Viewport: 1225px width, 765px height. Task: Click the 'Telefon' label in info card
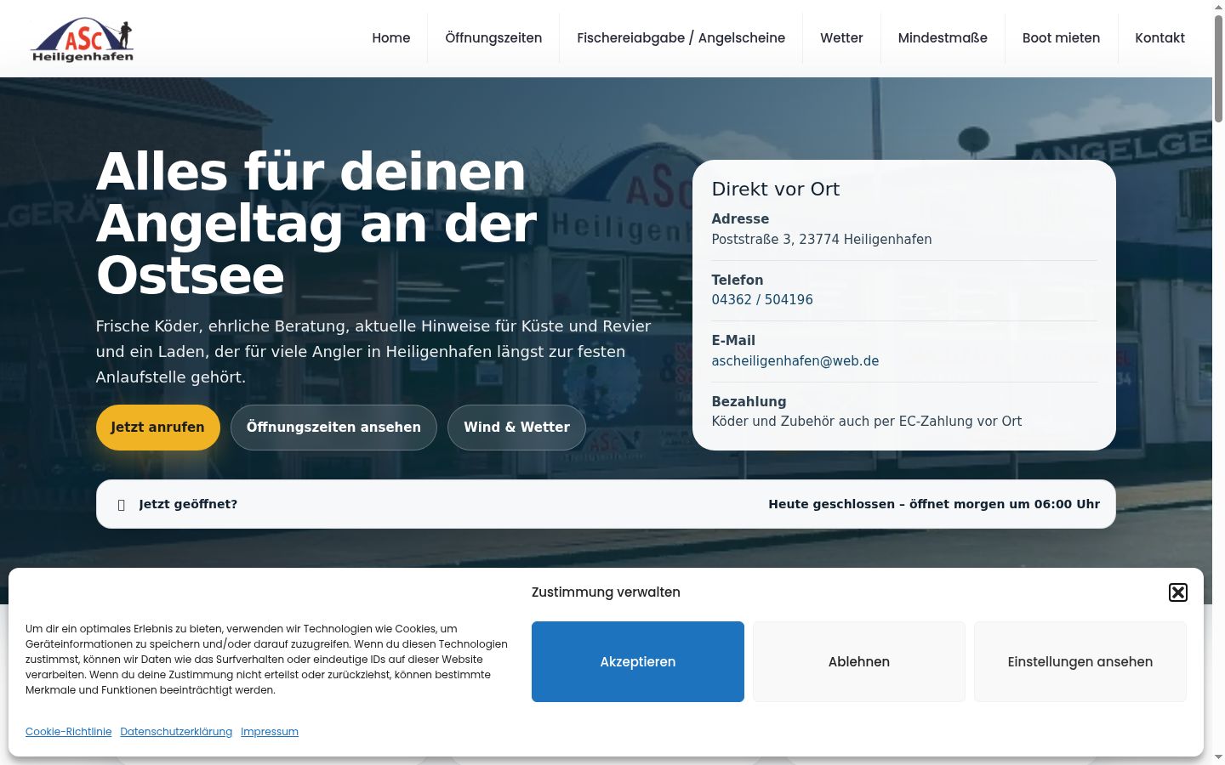coord(738,280)
